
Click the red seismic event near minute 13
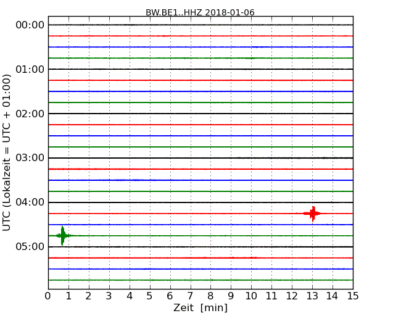(x=312, y=214)
